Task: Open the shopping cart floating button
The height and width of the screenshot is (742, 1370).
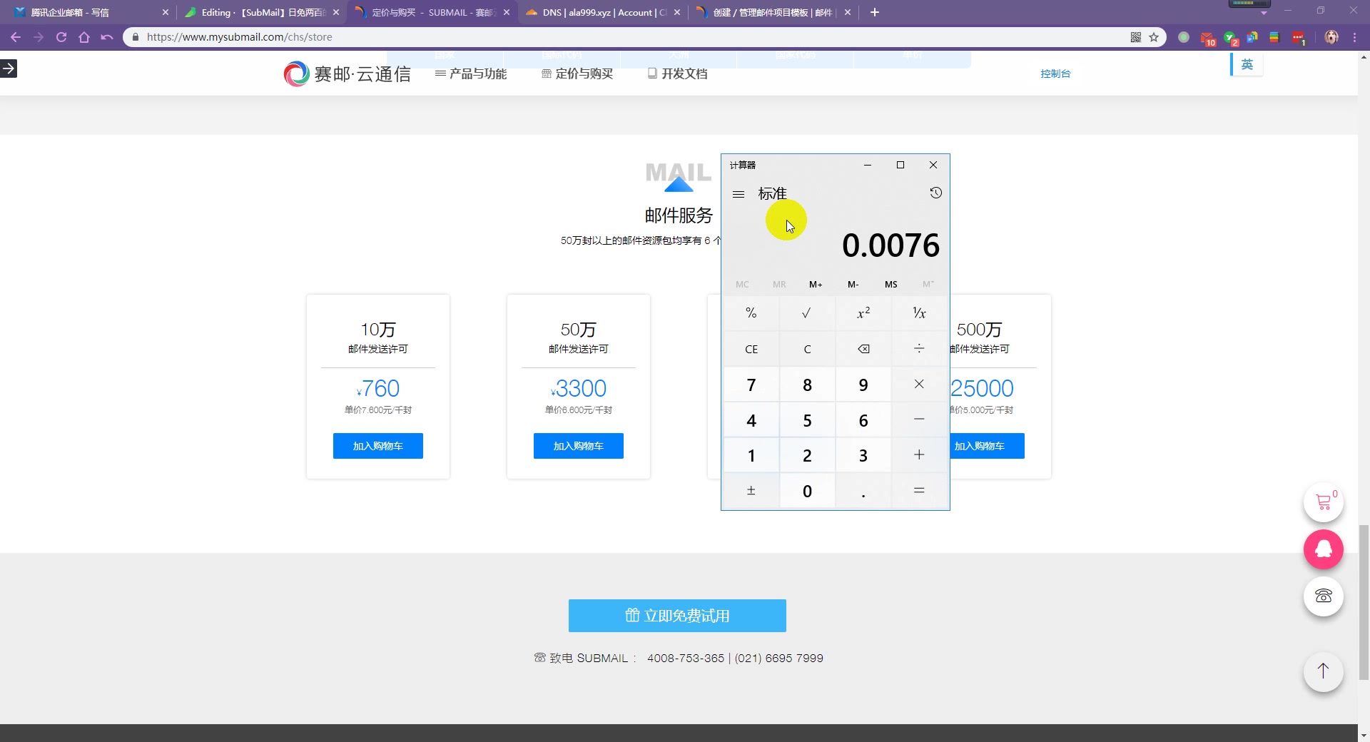Action: [1324, 502]
